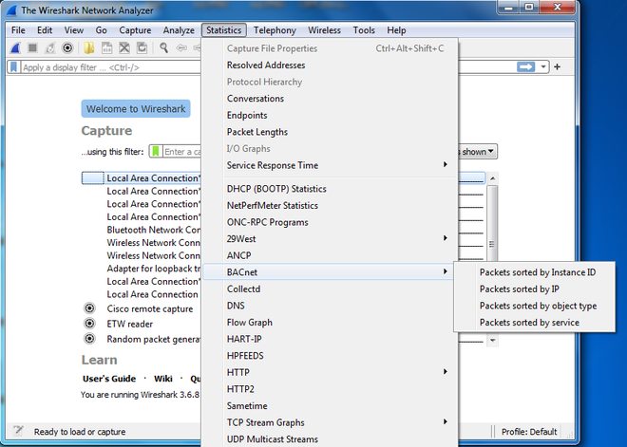Expand Service Response Time submenu
The height and width of the screenshot is (447, 627).
tap(330, 165)
